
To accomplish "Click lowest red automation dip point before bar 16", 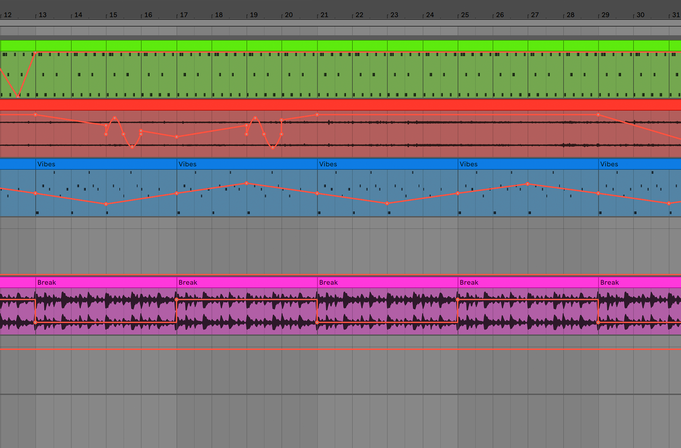I will [x=132, y=147].
